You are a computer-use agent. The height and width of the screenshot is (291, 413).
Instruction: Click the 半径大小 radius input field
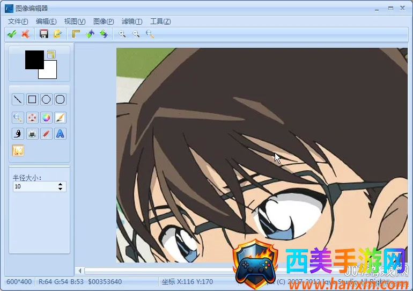pos(33,186)
